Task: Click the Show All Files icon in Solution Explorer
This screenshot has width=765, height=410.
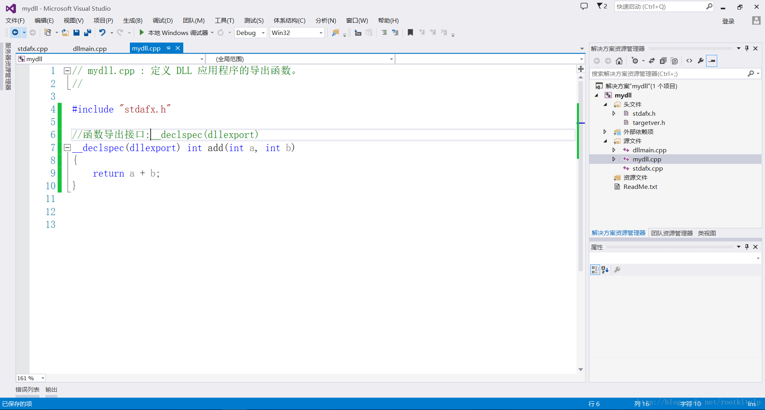Action: [x=674, y=61]
